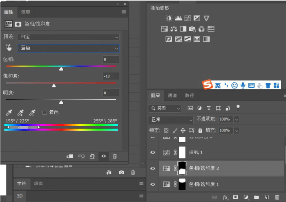This screenshot has height=202, width=286.
Task: Click the 饱和度 value field showing -13
Action: (111, 76)
